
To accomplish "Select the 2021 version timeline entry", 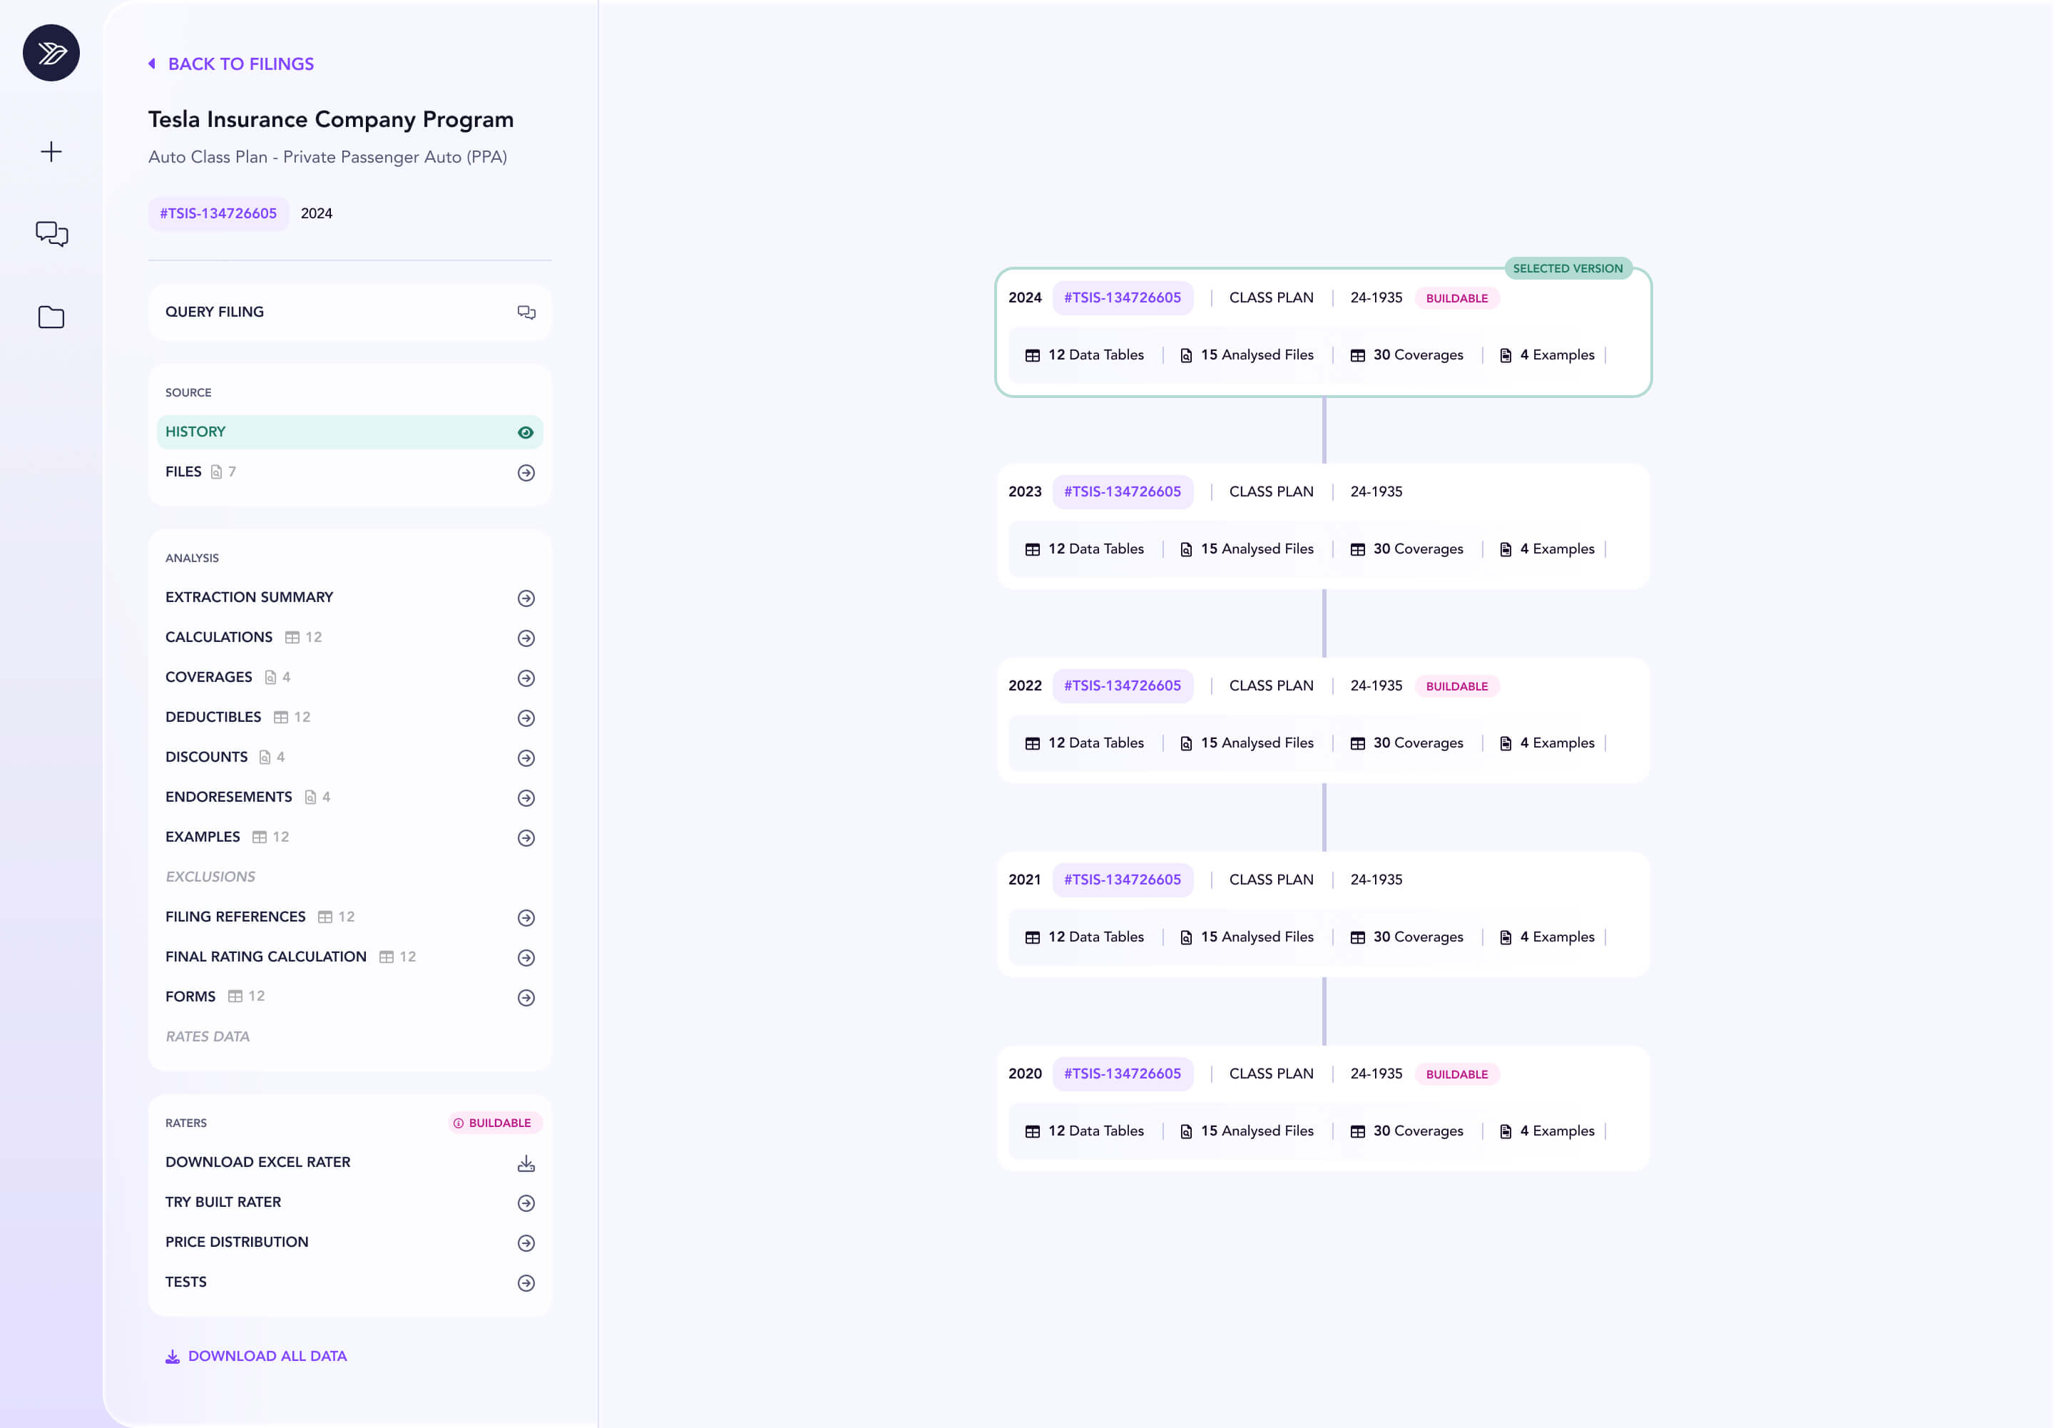I will [x=1322, y=914].
